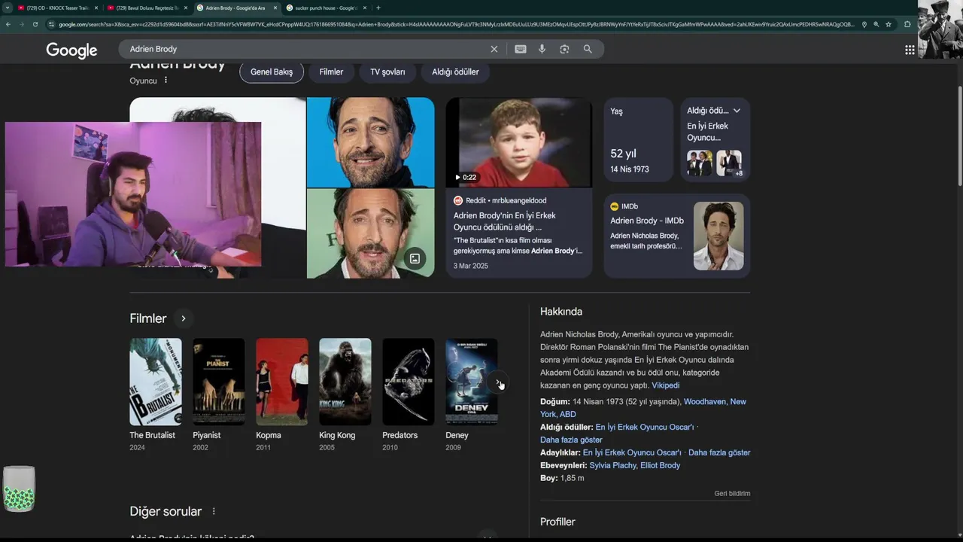Expand the Filmler section arrow

[x=183, y=318]
